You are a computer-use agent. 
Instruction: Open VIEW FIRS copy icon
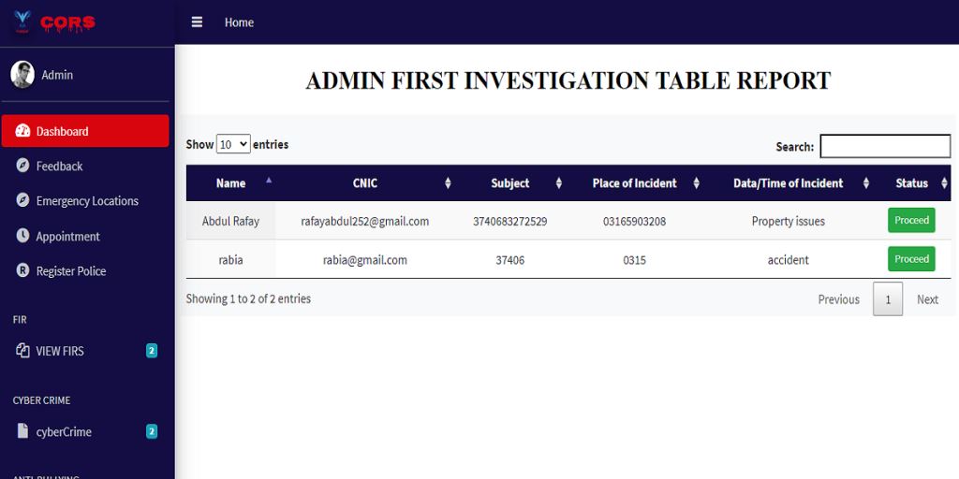(x=22, y=351)
